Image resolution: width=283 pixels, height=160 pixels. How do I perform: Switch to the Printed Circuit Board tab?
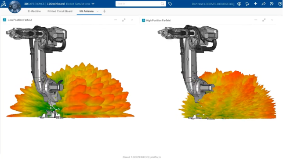tap(60, 11)
